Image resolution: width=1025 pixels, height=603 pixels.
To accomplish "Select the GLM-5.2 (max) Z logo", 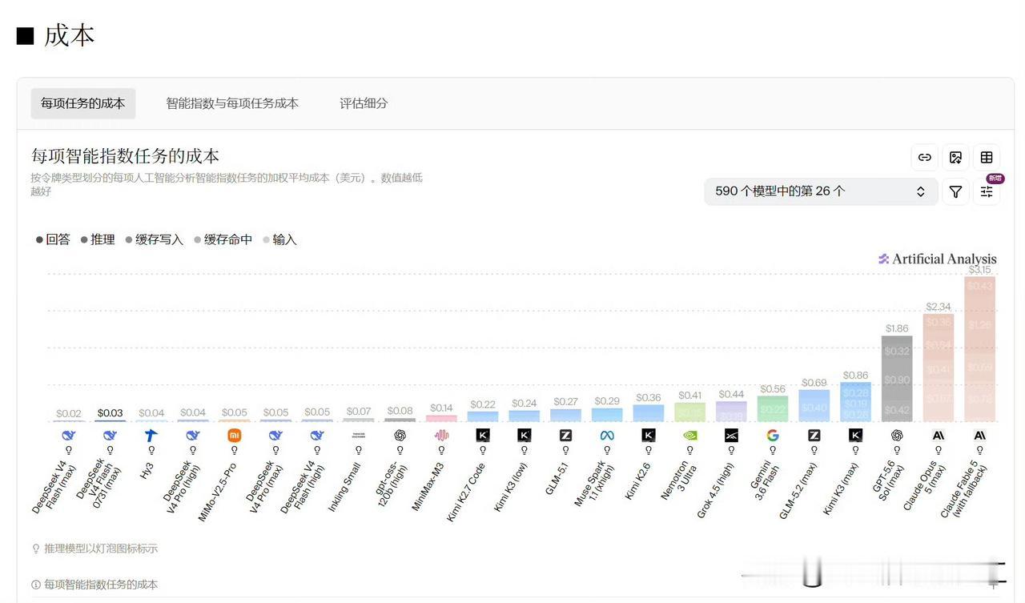I will (x=814, y=436).
